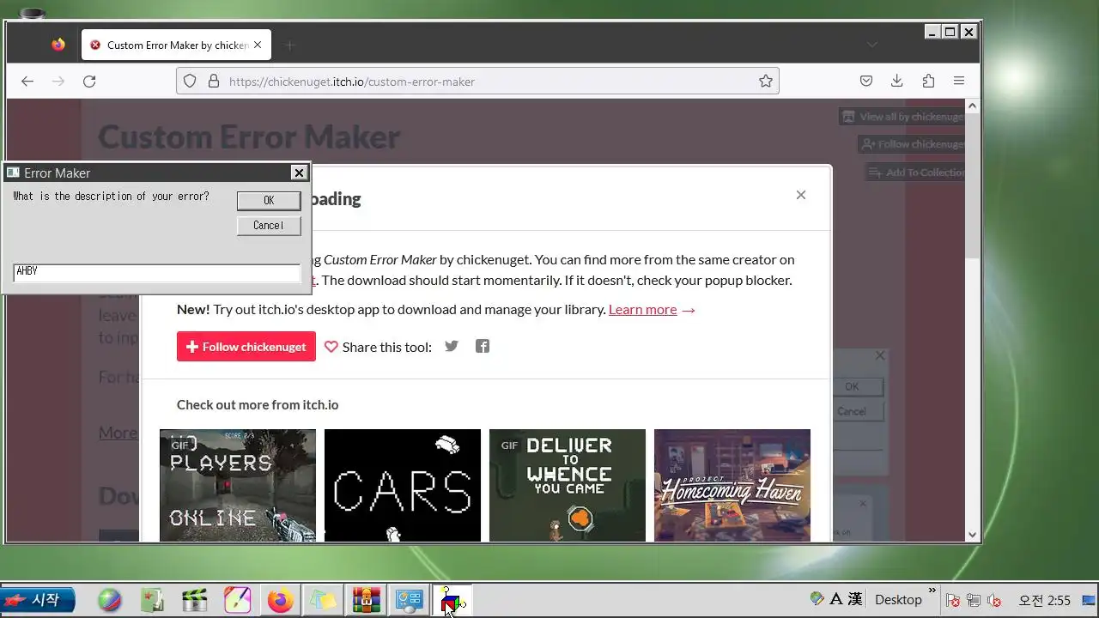The width and height of the screenshot is (1099, 618).
Task: Click Cancel in the Error Maker dialog
Action: [x=269, y=226]
